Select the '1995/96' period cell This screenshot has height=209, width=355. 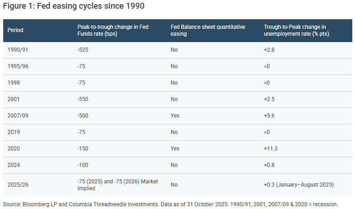17,66
